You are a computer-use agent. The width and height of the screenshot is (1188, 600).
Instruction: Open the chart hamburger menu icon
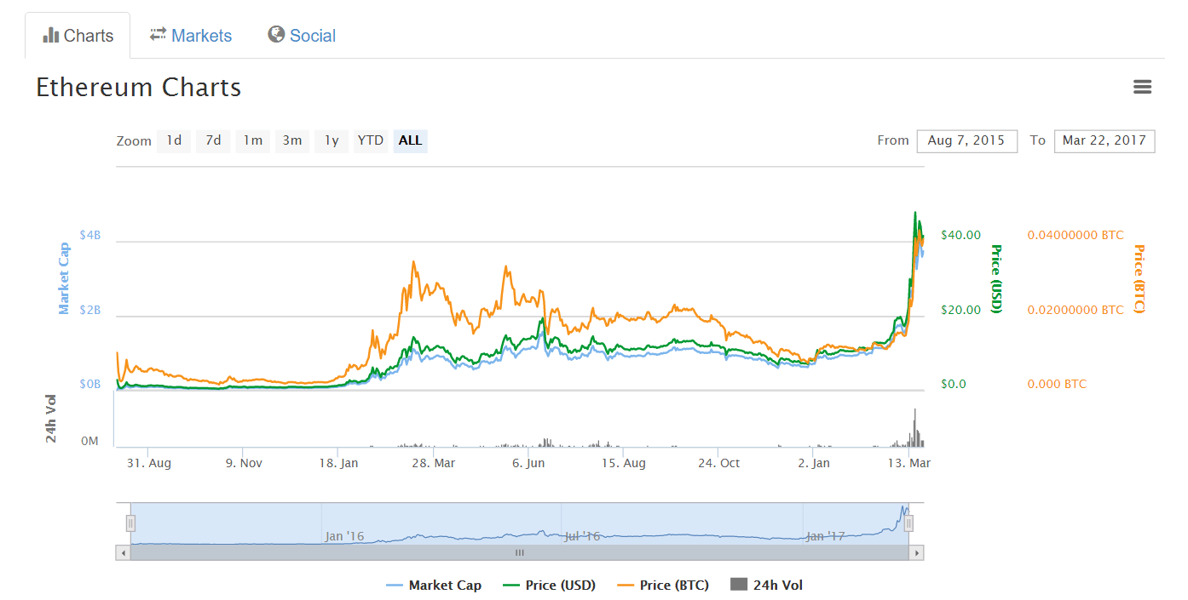[x=1142, y=87]
